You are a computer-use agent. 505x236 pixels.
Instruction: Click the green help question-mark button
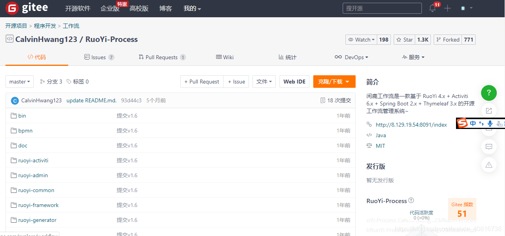tap(489, 93)
